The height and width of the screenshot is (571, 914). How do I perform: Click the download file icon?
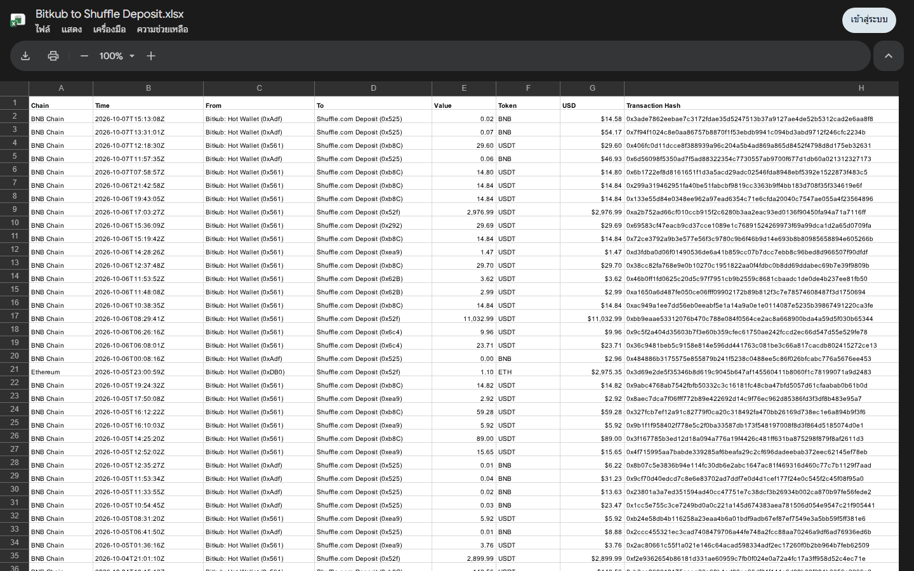tap(25, 56)
